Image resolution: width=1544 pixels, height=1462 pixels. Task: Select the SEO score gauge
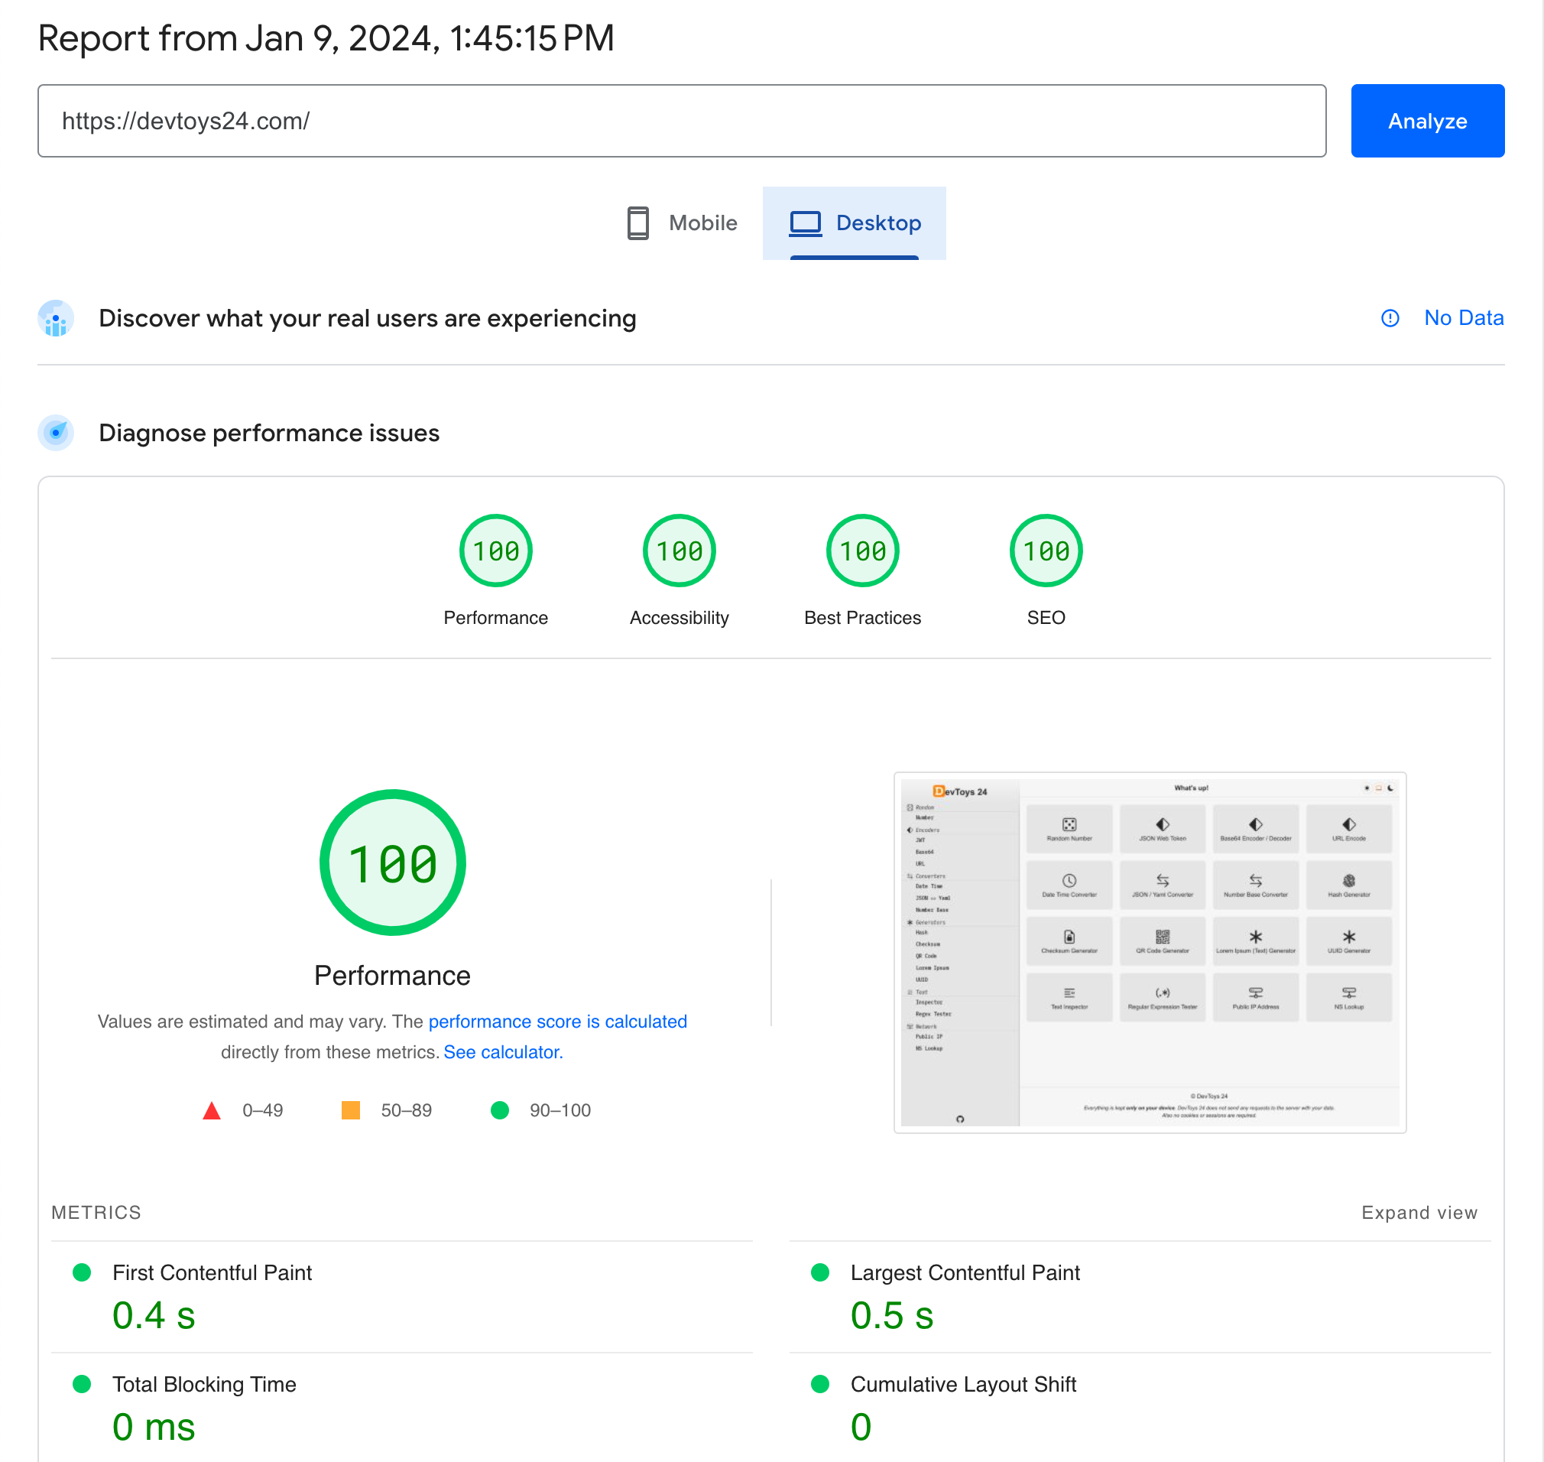click(x=1045, y=551)
